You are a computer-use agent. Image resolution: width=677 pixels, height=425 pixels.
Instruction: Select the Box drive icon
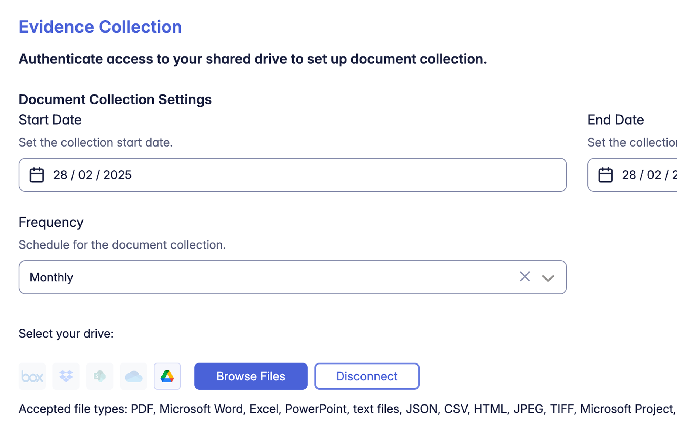coord(32,376)
